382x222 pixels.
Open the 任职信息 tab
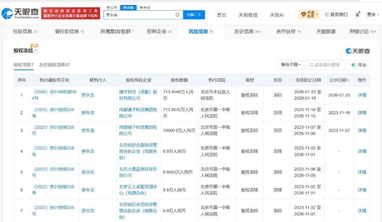[25, 31]
